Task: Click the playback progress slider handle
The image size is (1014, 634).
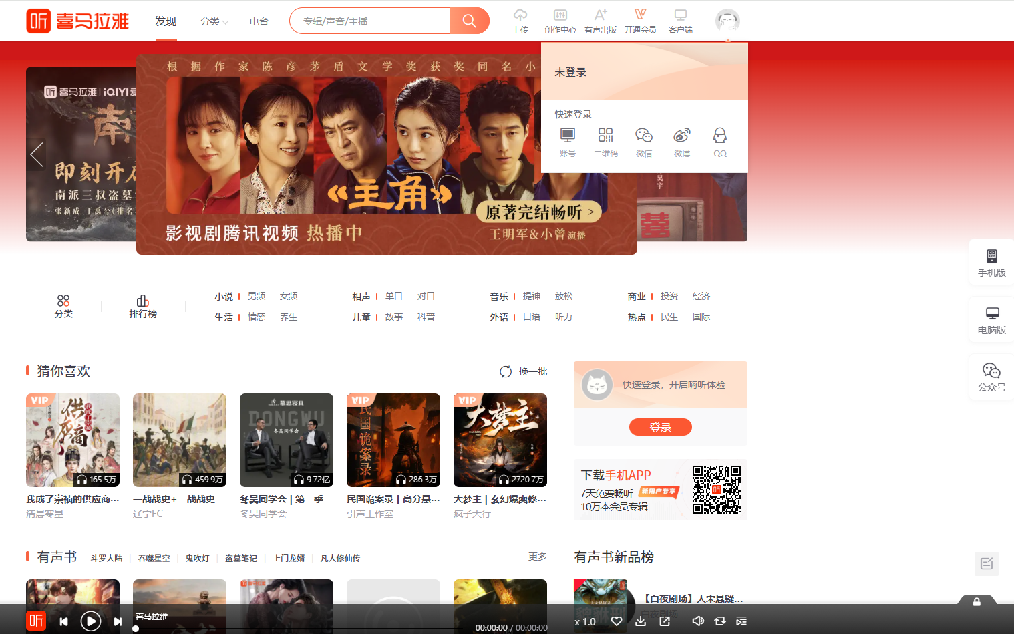Action: (x=136, y=629)
